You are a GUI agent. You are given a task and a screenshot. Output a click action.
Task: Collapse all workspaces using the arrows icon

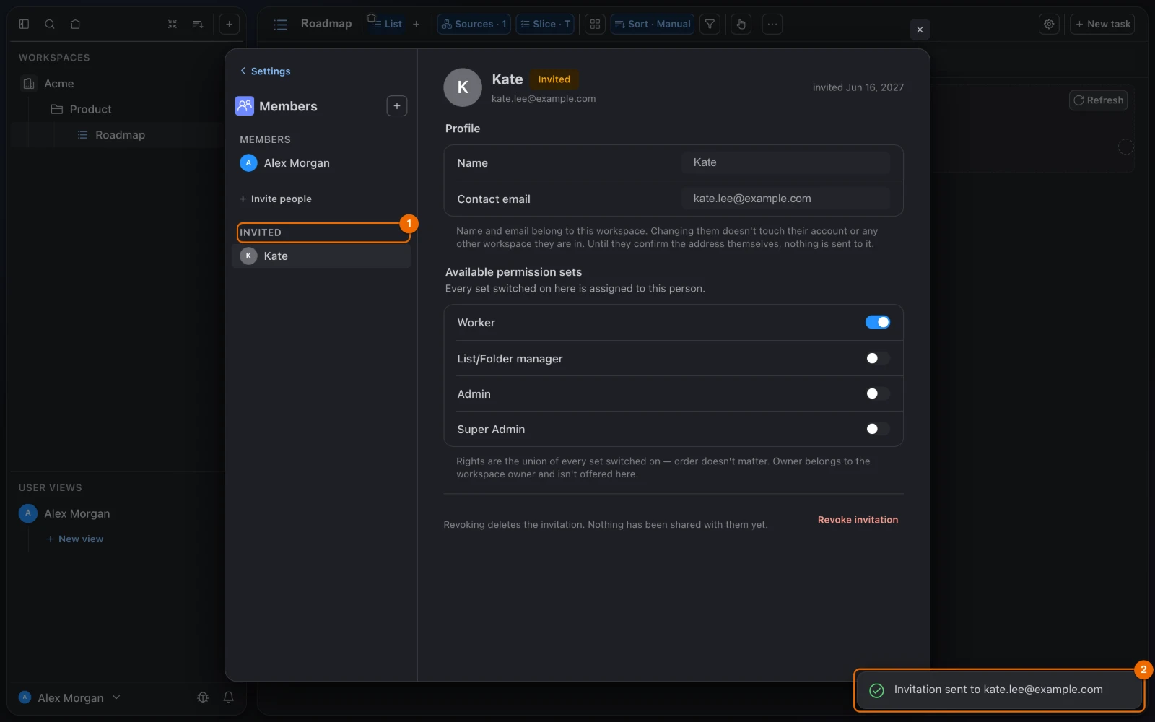point(173,24)
